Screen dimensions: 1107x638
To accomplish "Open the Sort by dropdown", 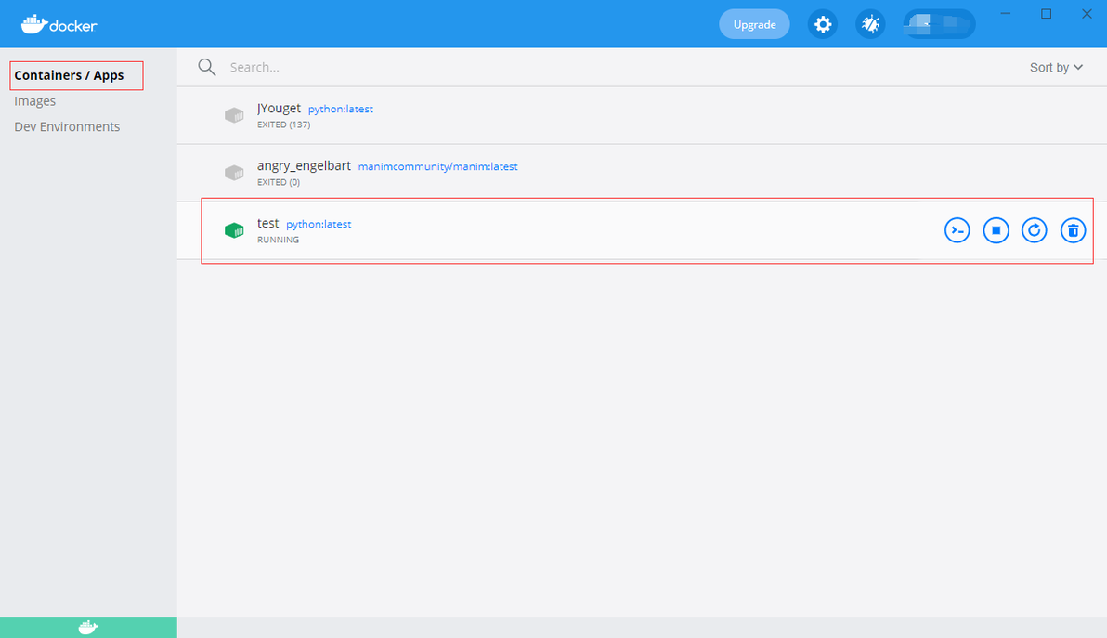I will [1056, 67].
